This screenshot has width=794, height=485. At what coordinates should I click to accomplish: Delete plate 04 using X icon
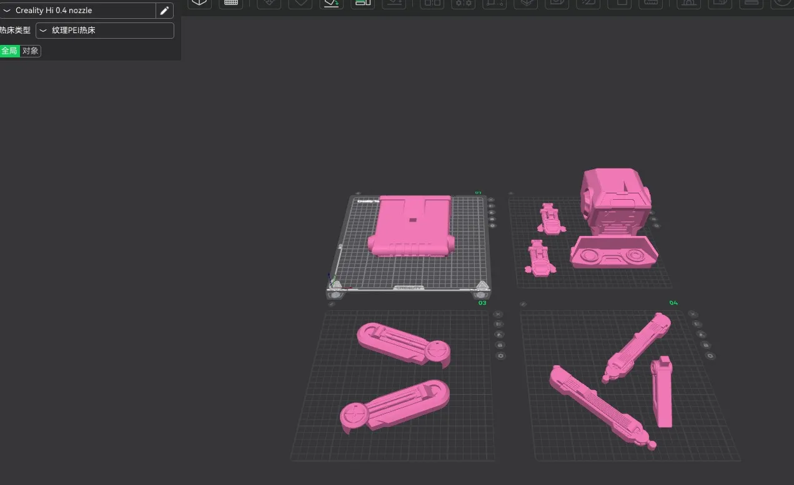click(692, 314)
